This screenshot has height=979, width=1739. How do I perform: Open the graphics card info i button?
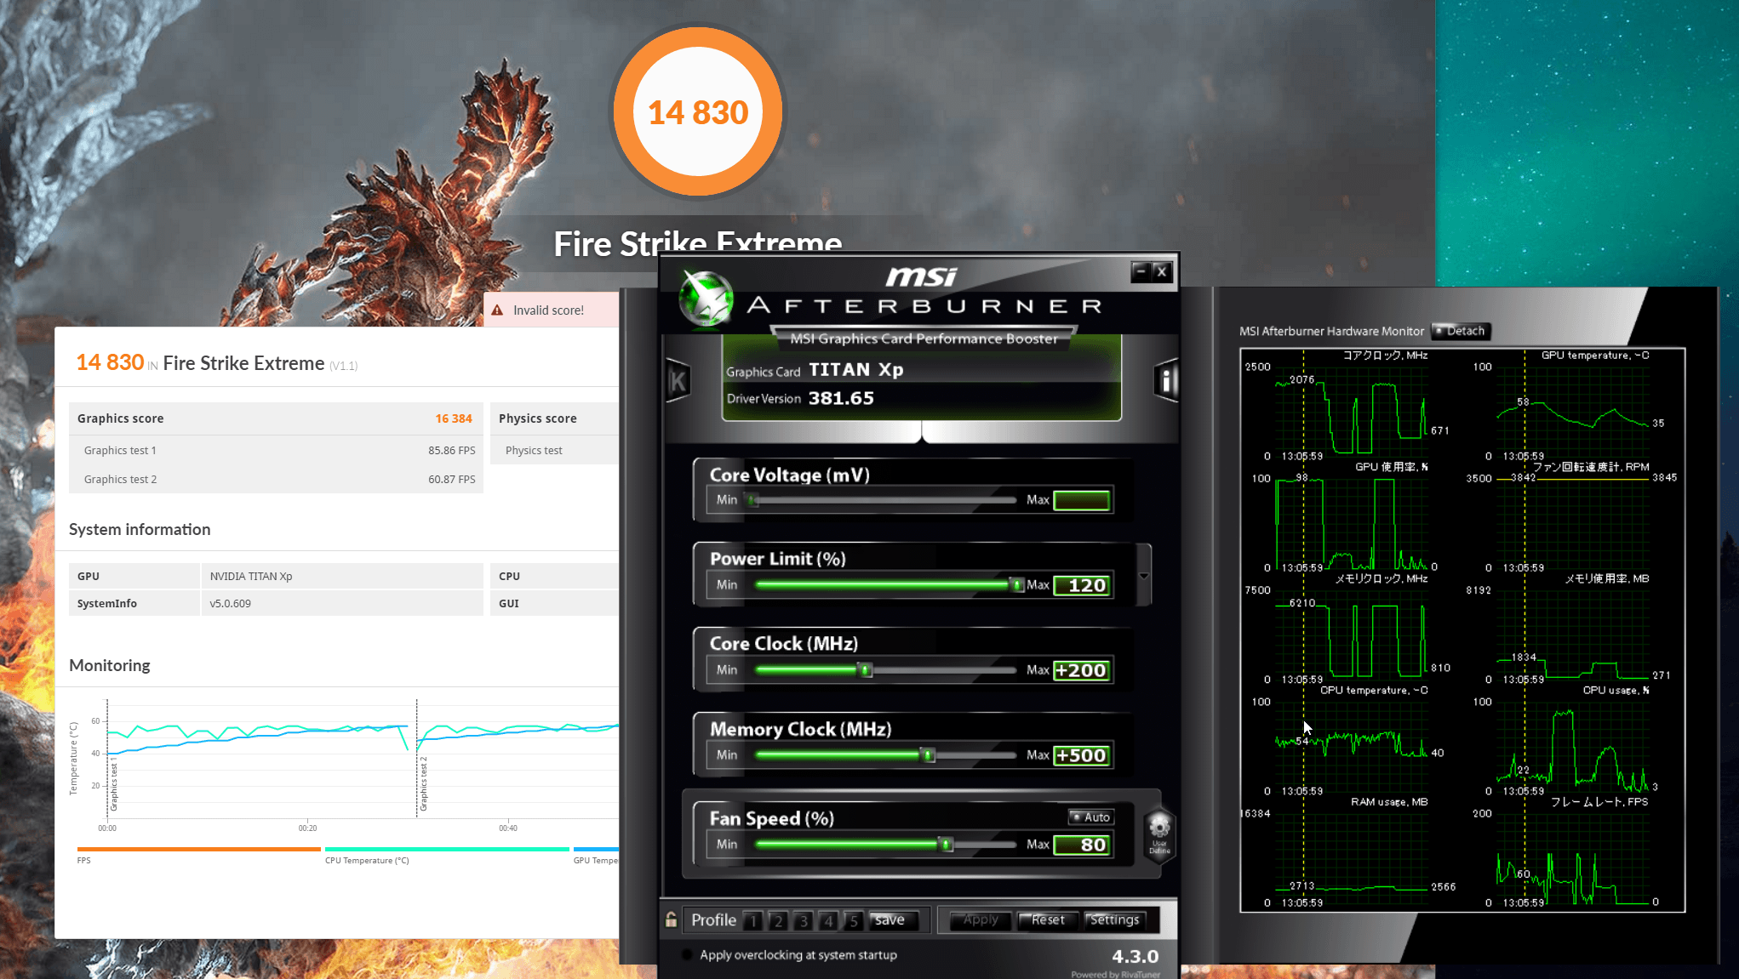(x=1166, y=380)
